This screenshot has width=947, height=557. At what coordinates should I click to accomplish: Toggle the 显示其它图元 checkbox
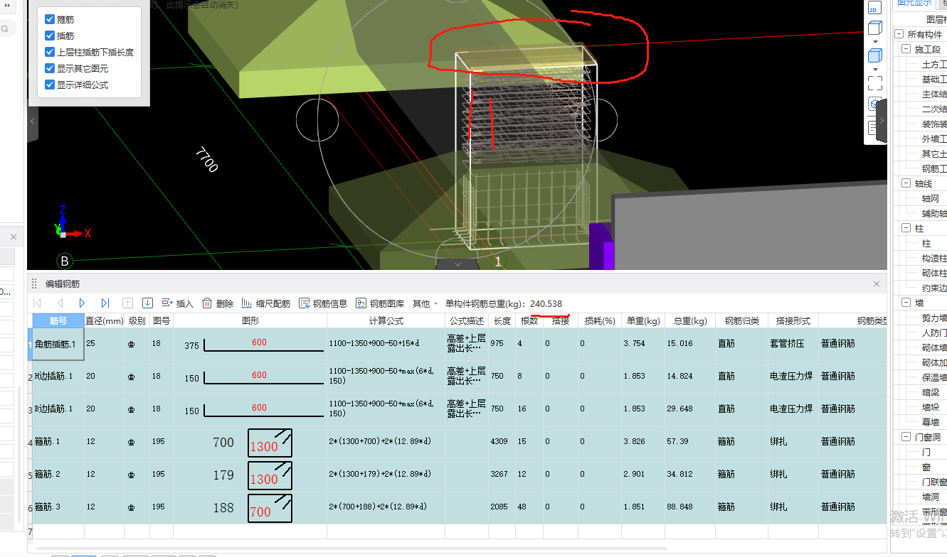pyautogui.click(x=50, y=68)
